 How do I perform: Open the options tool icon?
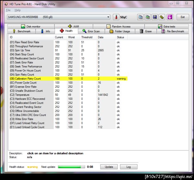point(162,17)
